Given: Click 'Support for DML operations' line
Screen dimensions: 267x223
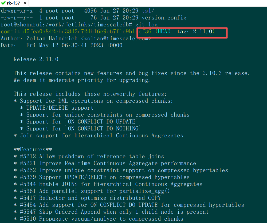Looking at the screenshot, I should (x=93, y=101).
